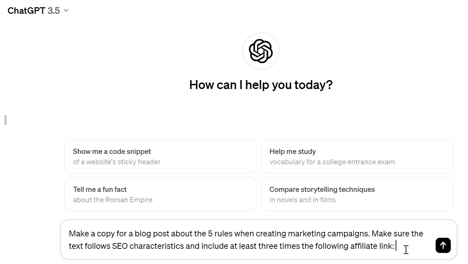
Task: Expand the model chevron next to 3.5
Action: 66,11
